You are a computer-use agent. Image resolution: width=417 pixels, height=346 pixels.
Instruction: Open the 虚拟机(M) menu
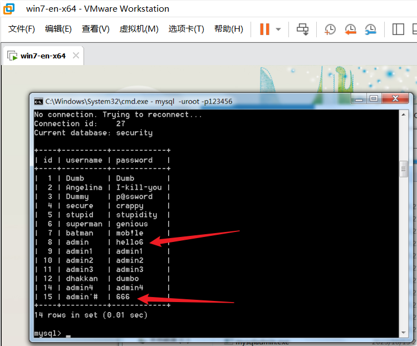click(139, 29)
